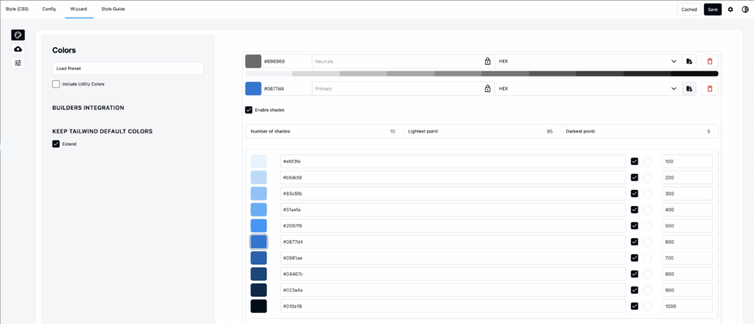
Task: Click the #0677d4 shade swatch in list
Action: point(258,242)
